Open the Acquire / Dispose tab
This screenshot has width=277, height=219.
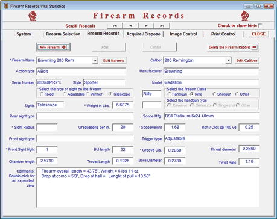point(143,34)
